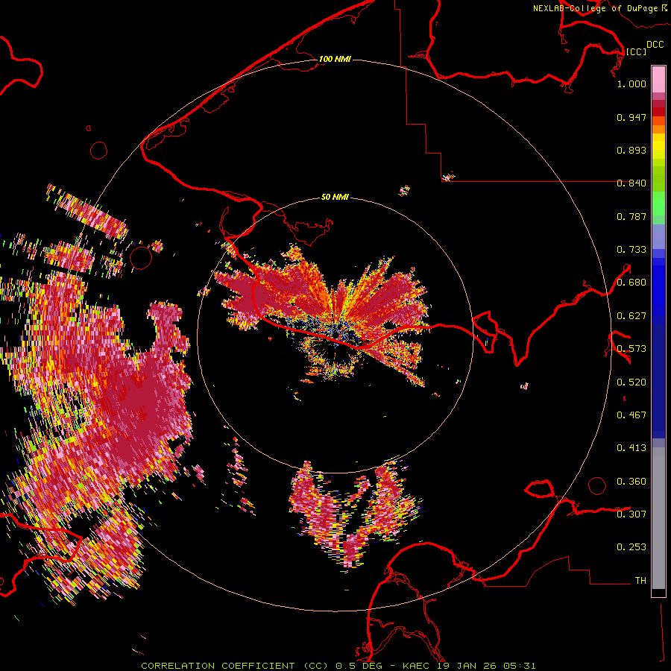Click the 0.5 DEG elevation text

coord(359,666)
